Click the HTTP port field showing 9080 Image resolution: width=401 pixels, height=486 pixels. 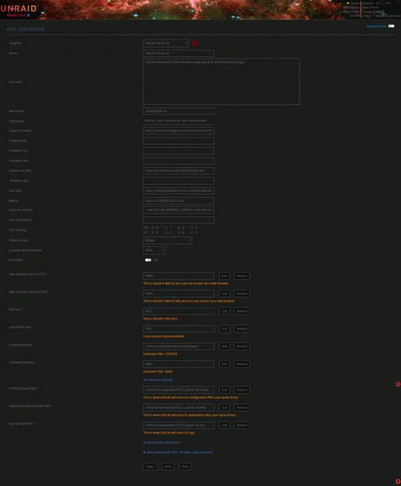pos(179,276)
